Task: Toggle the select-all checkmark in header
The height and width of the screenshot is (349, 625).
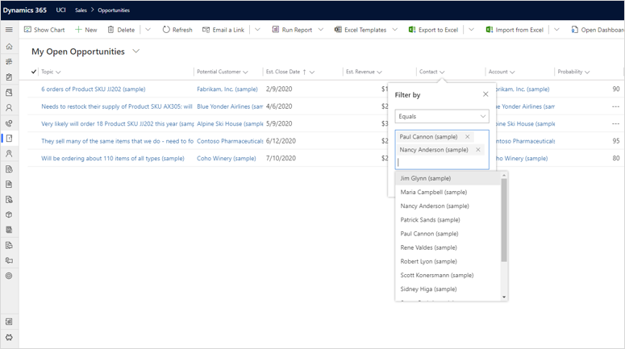Action: click(x=34, y=72)
